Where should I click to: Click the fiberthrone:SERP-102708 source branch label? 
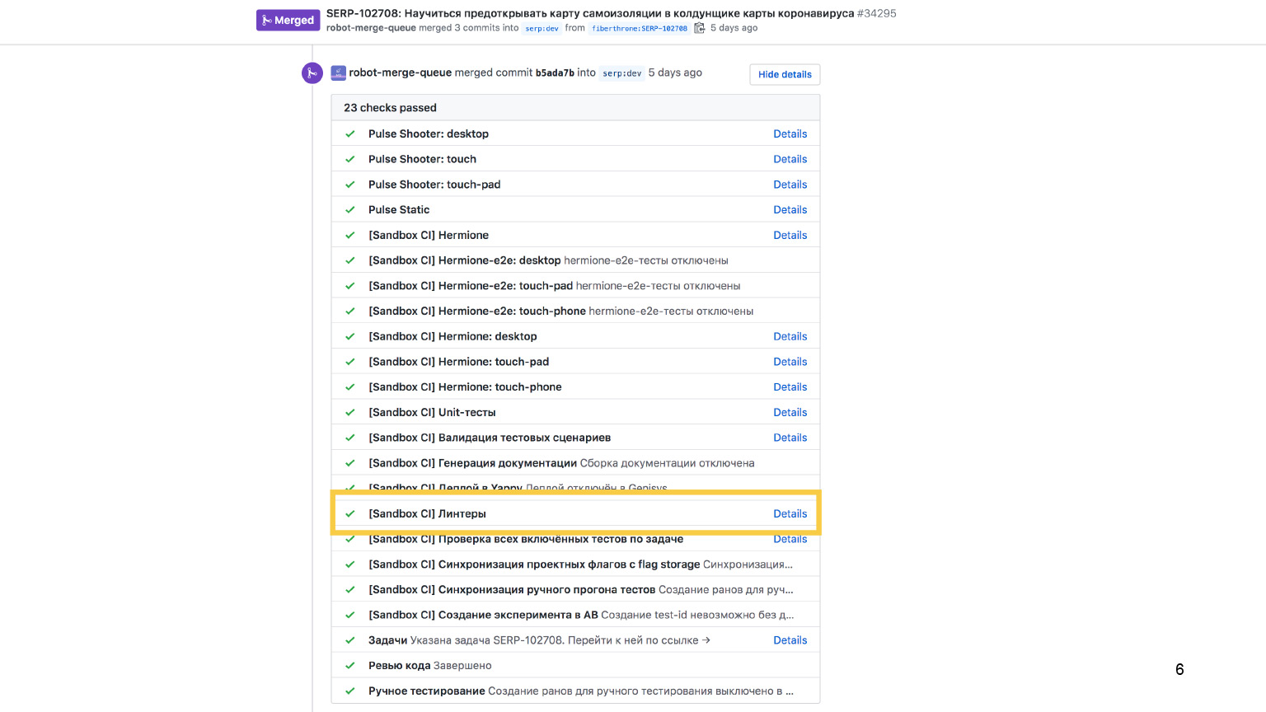(x=640, y=28)
